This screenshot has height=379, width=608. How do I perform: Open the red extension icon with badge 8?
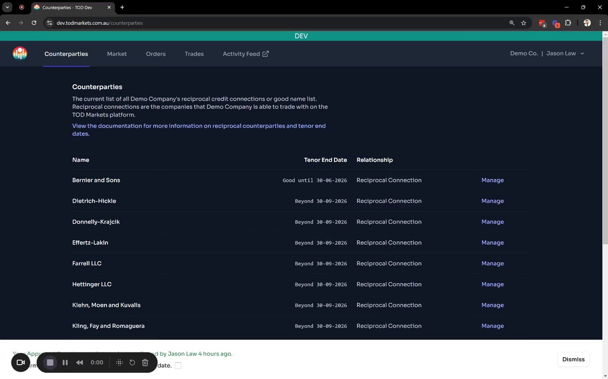tap(542, 23)
